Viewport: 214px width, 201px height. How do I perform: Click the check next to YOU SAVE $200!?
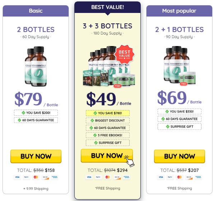23,113
